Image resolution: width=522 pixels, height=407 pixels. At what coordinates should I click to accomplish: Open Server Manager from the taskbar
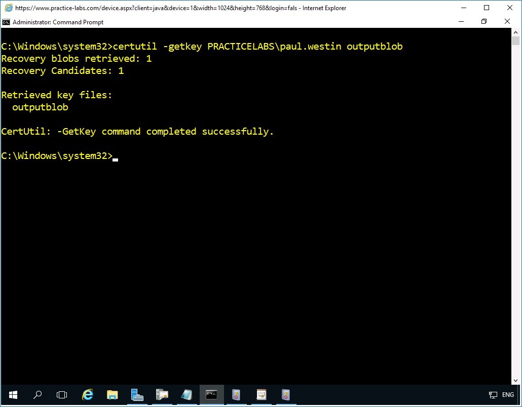pyautogui.click(x=137, y=394)
